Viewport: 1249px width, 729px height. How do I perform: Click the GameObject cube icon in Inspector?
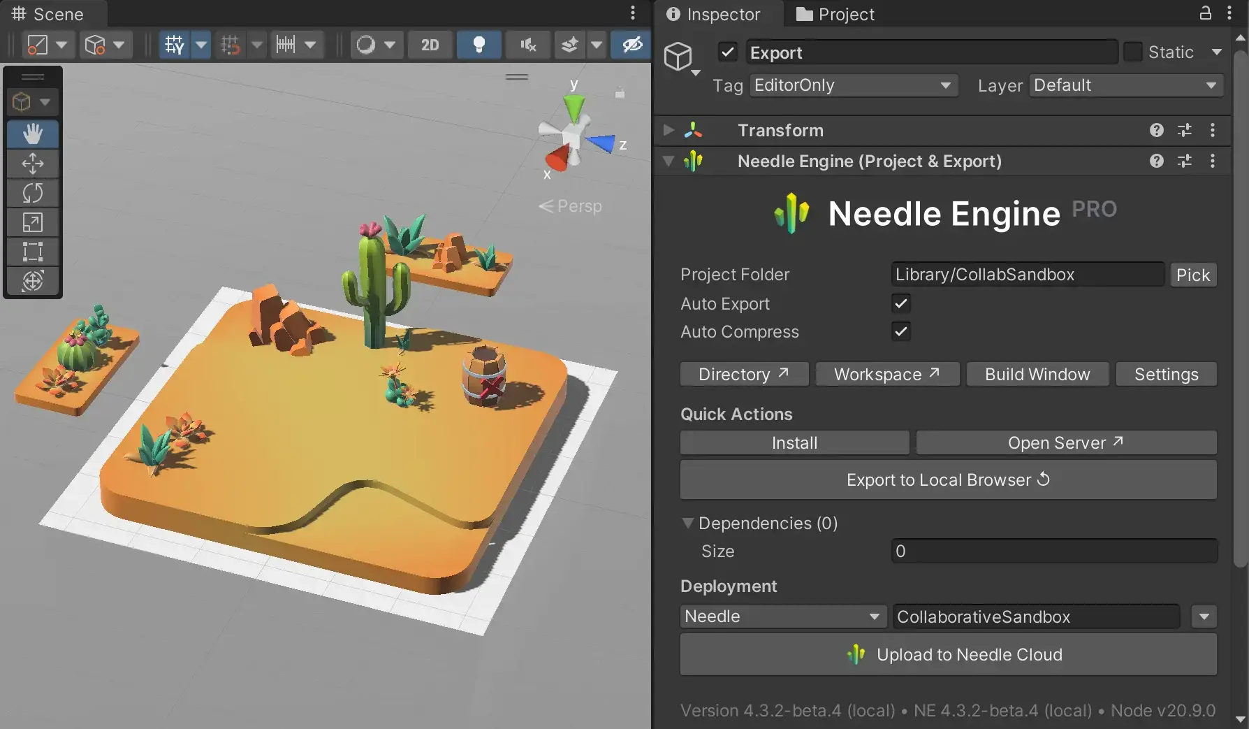[678, 56]
